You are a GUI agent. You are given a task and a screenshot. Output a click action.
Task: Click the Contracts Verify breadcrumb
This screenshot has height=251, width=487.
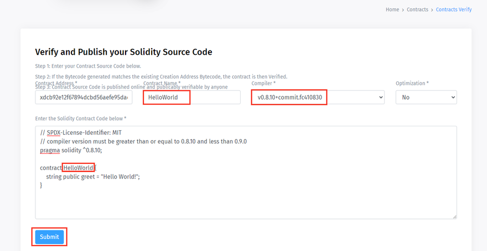pyautogui.click(x=453, y=9)
